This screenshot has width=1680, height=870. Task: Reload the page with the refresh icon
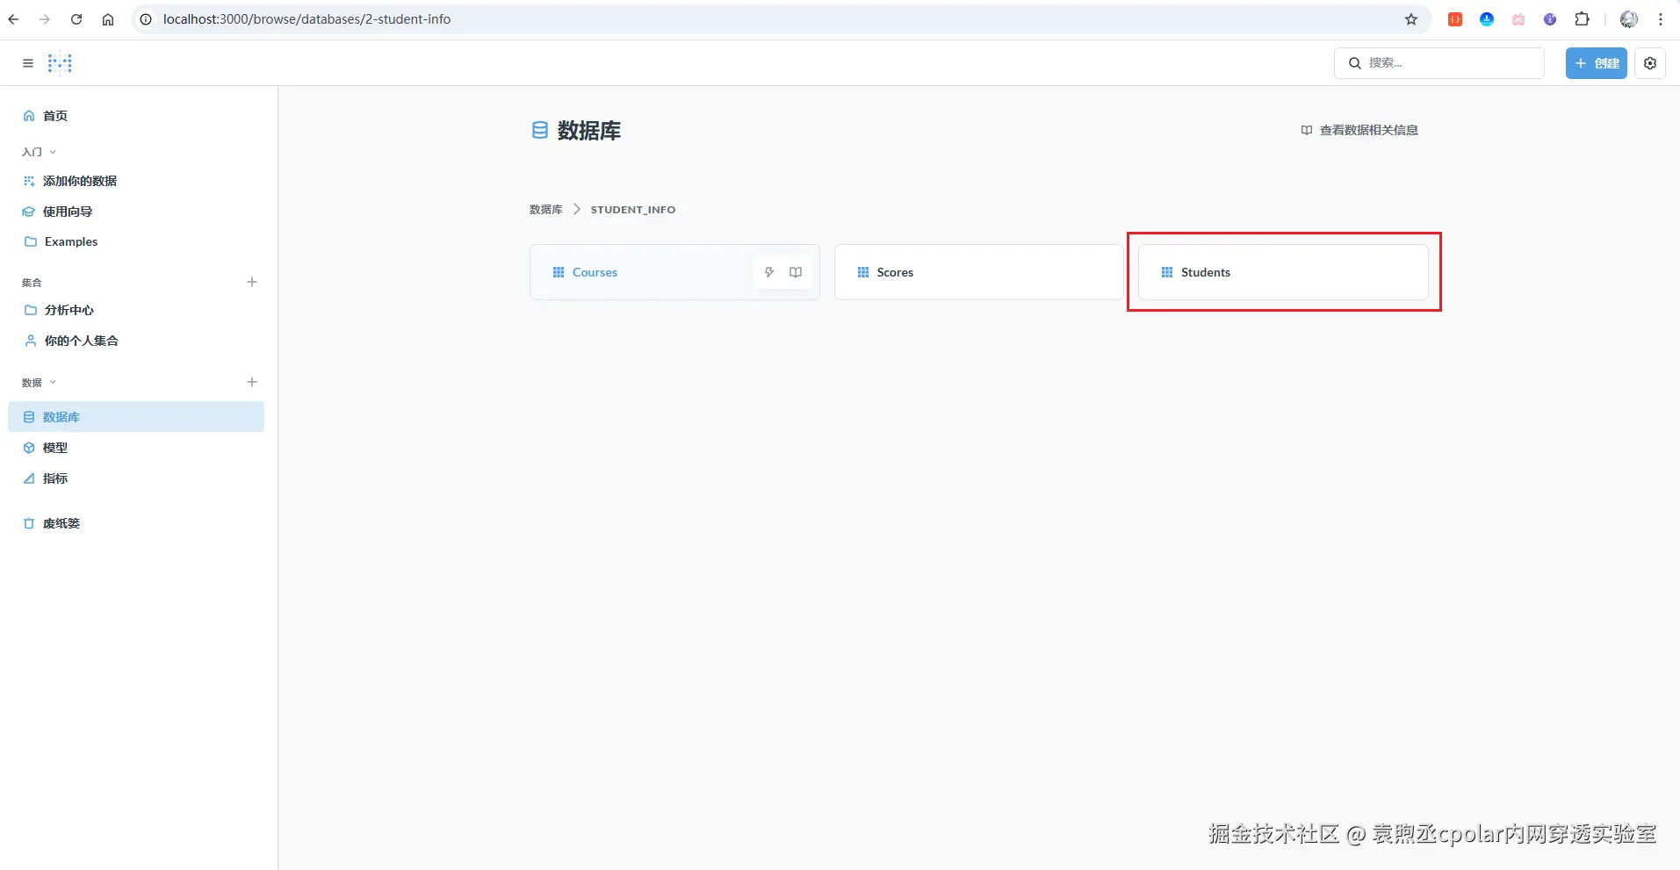[76, 19]
